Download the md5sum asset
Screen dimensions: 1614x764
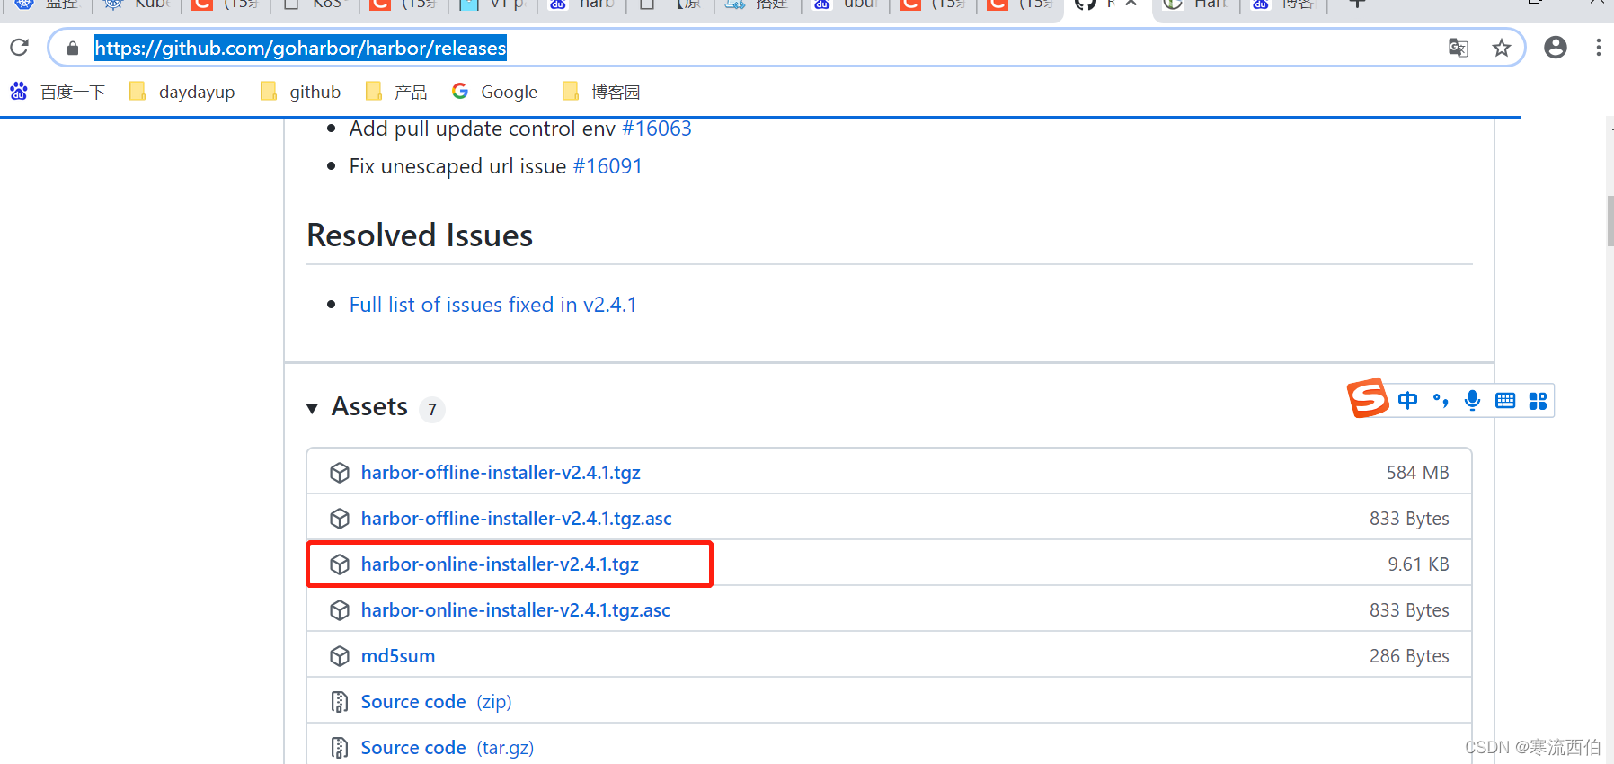click(x=398, y=656)
